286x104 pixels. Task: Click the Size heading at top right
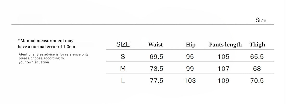261,20
